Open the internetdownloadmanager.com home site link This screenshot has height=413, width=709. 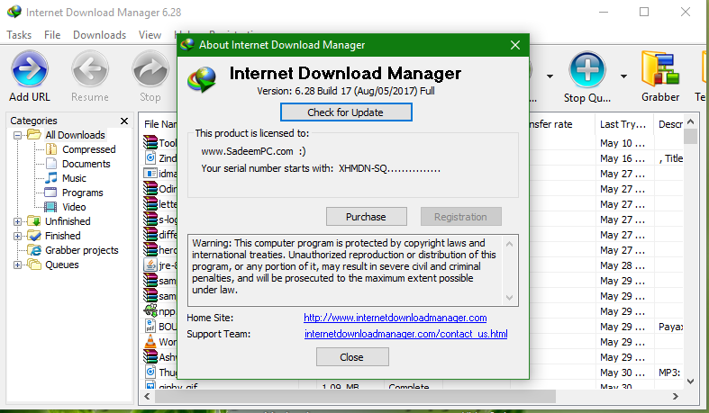click(x=395, y=318)
